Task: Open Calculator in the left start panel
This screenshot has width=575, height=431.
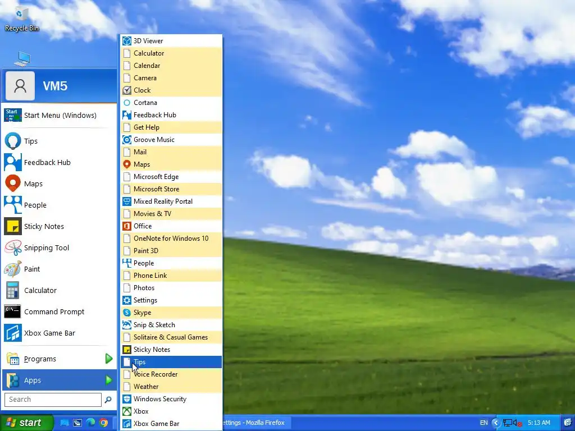Action: click(x=59, y=290)
